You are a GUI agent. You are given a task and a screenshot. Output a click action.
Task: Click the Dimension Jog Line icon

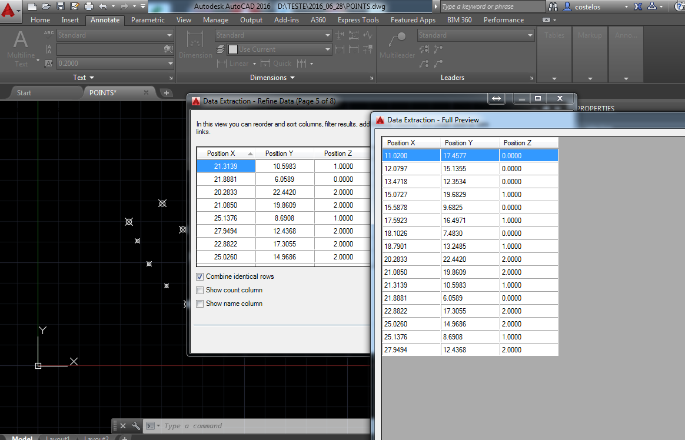tap(368, 35)
